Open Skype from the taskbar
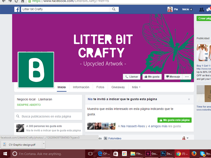The height and width of the screenshot is (158, 211). tap(205, 154)
